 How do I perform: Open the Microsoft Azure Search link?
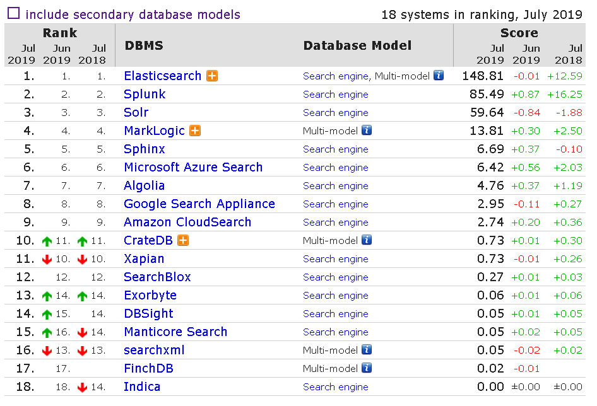tap(193, 167)
